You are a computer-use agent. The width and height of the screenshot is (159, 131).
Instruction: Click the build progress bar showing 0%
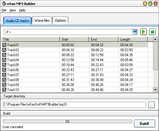[x=67, y=121]
